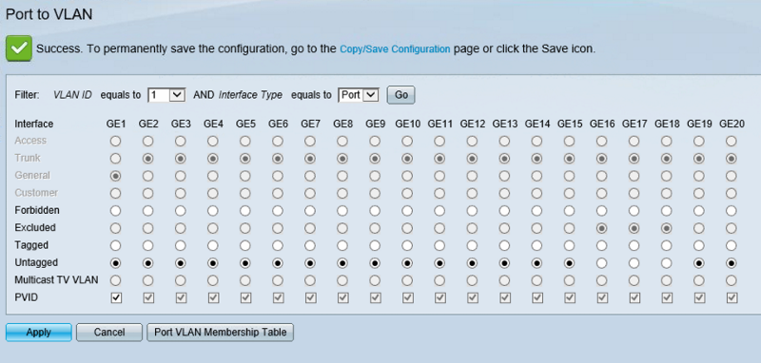Click the GE20 column header
This screenshot has width=761, height=363.
732,124
